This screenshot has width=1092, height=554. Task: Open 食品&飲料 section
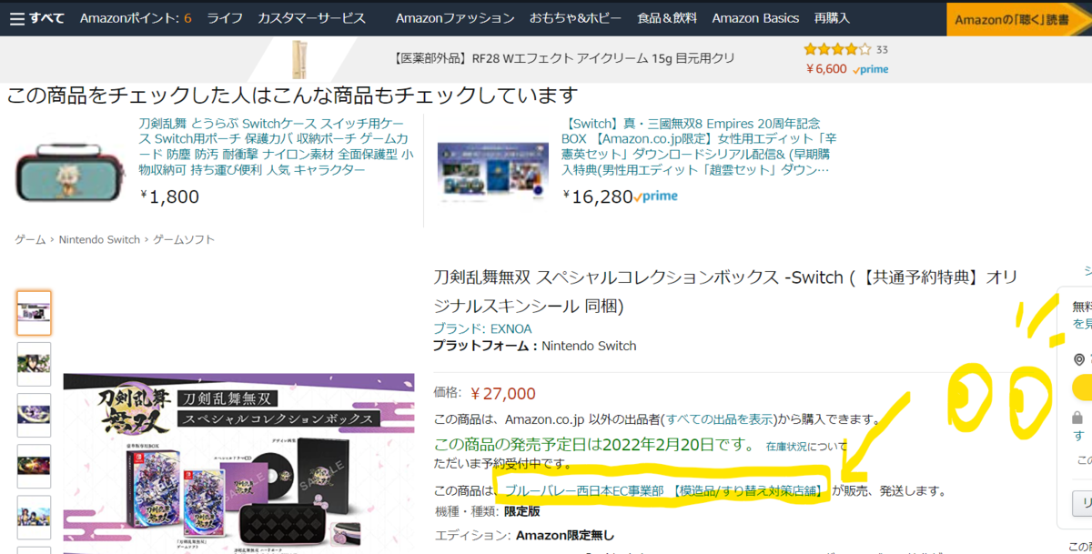(667, 18)
